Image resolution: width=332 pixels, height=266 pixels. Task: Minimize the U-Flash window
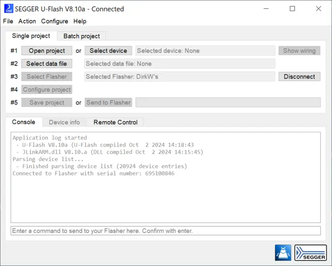tap(266, 9)
